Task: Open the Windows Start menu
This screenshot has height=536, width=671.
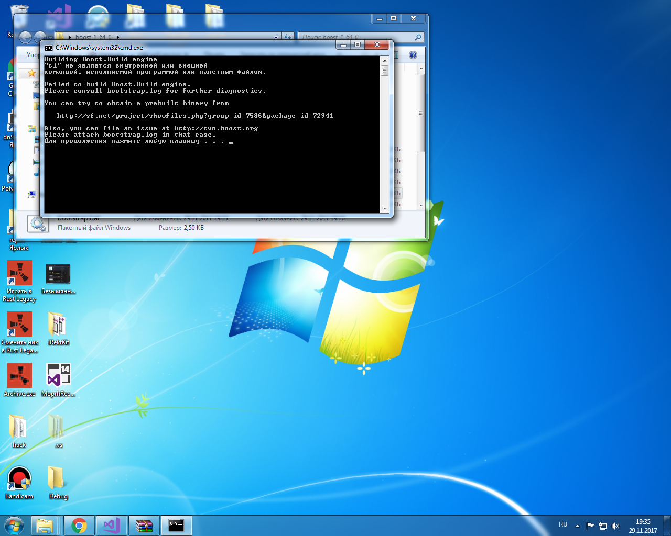Action: (14, 526)
